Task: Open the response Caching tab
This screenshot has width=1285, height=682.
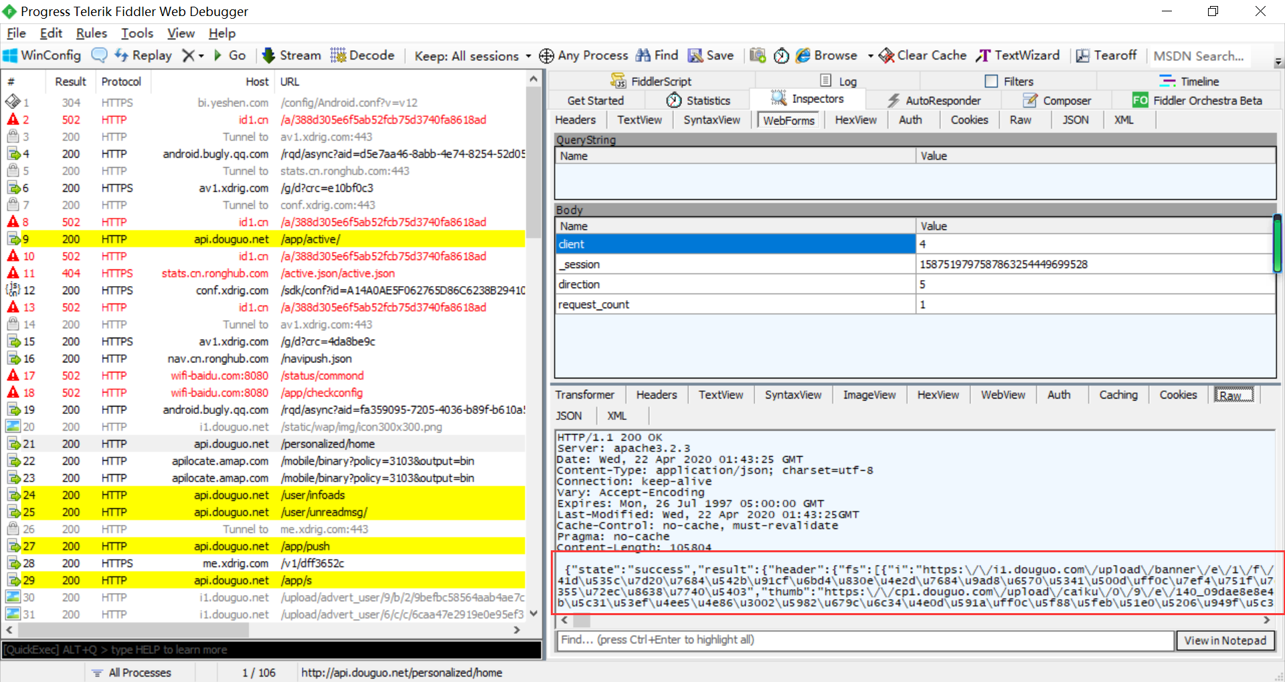Action: [1118, 394]
